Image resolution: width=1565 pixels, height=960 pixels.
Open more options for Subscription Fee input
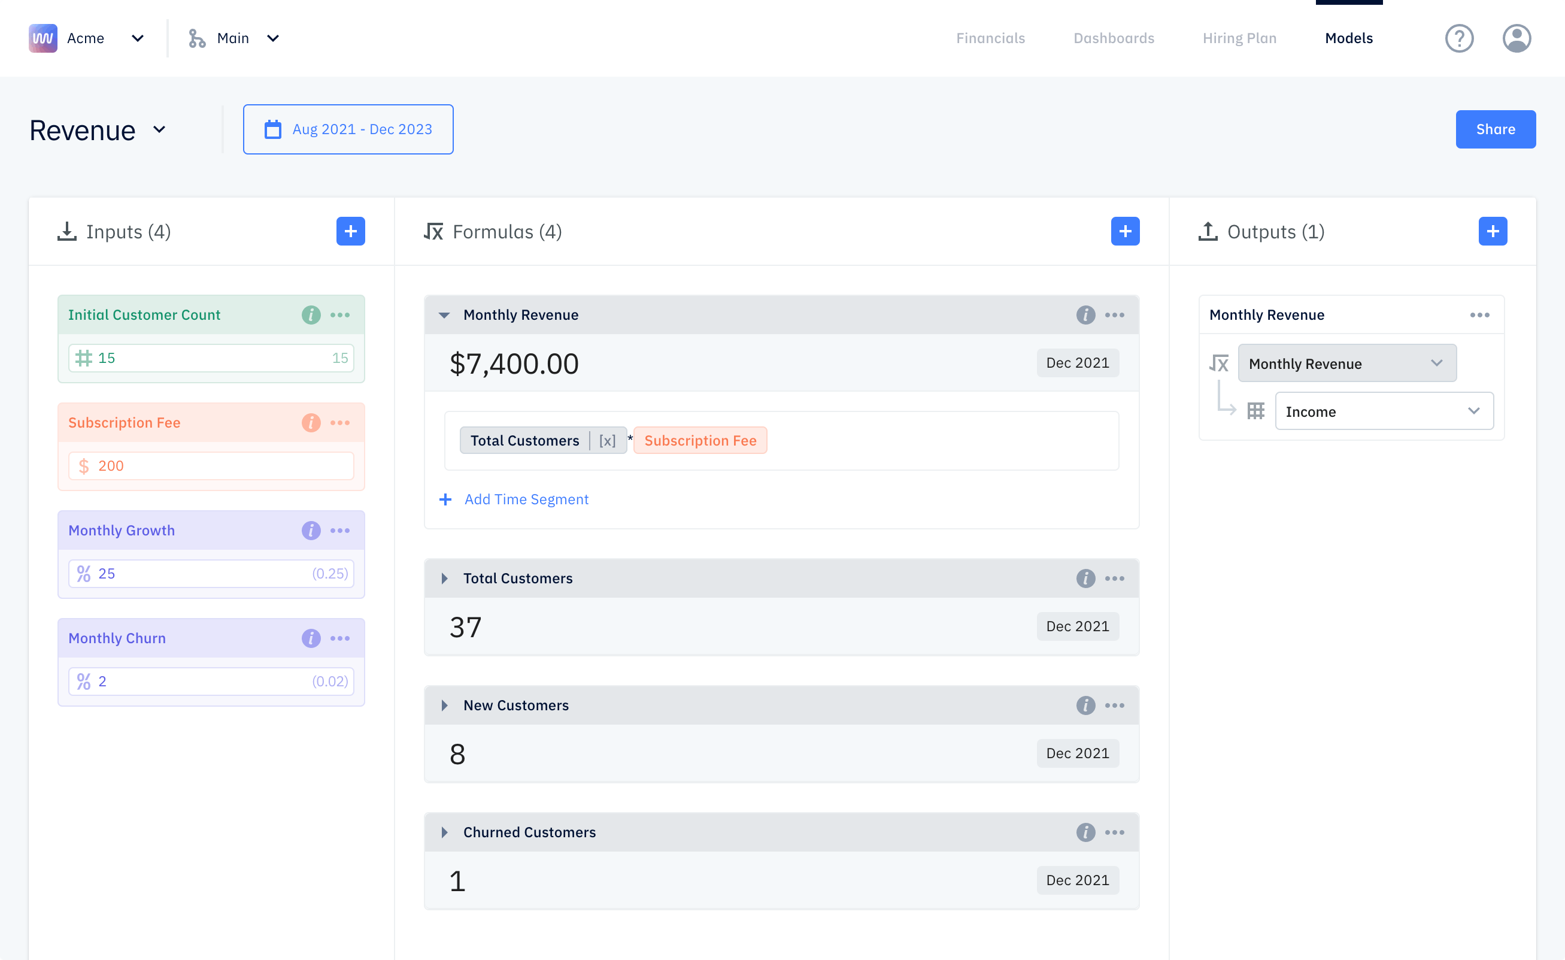tap(340, 423)
